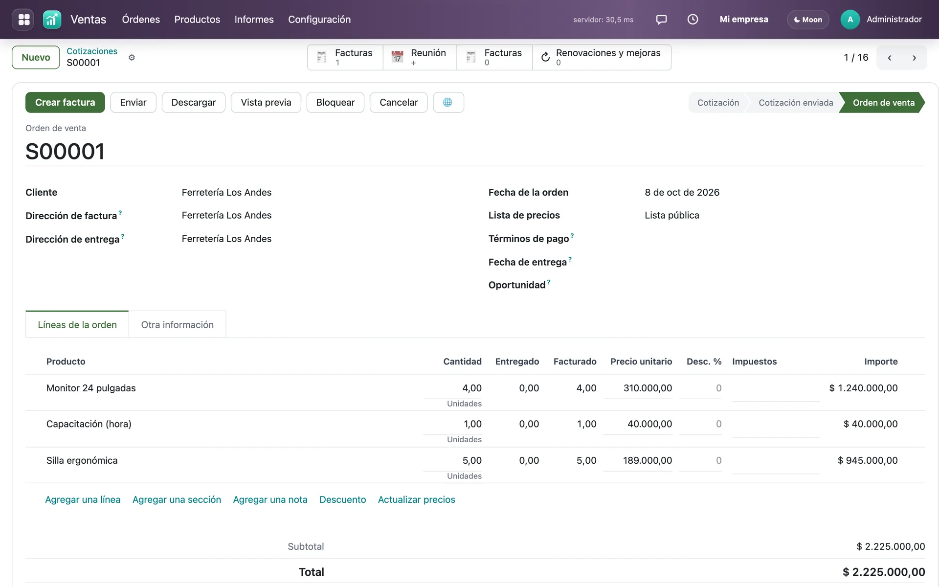Image resolution: width=939 pixels, height=587 pixels.
Task: Click Actualizar precios link
Action: [416, 499]
